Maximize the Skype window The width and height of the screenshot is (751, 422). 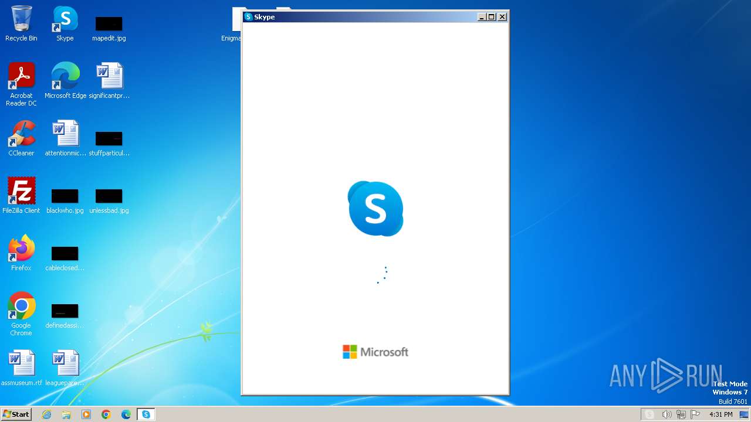tap(492, 17)
